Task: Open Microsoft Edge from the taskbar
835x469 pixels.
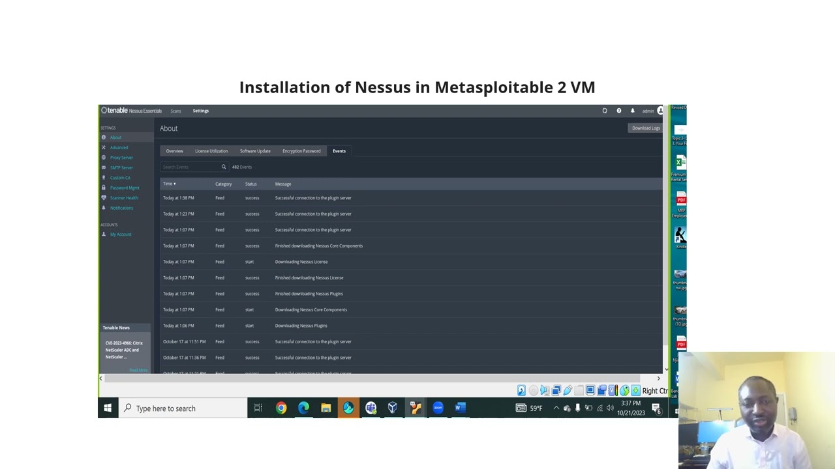Action: [x=303, y=408]
